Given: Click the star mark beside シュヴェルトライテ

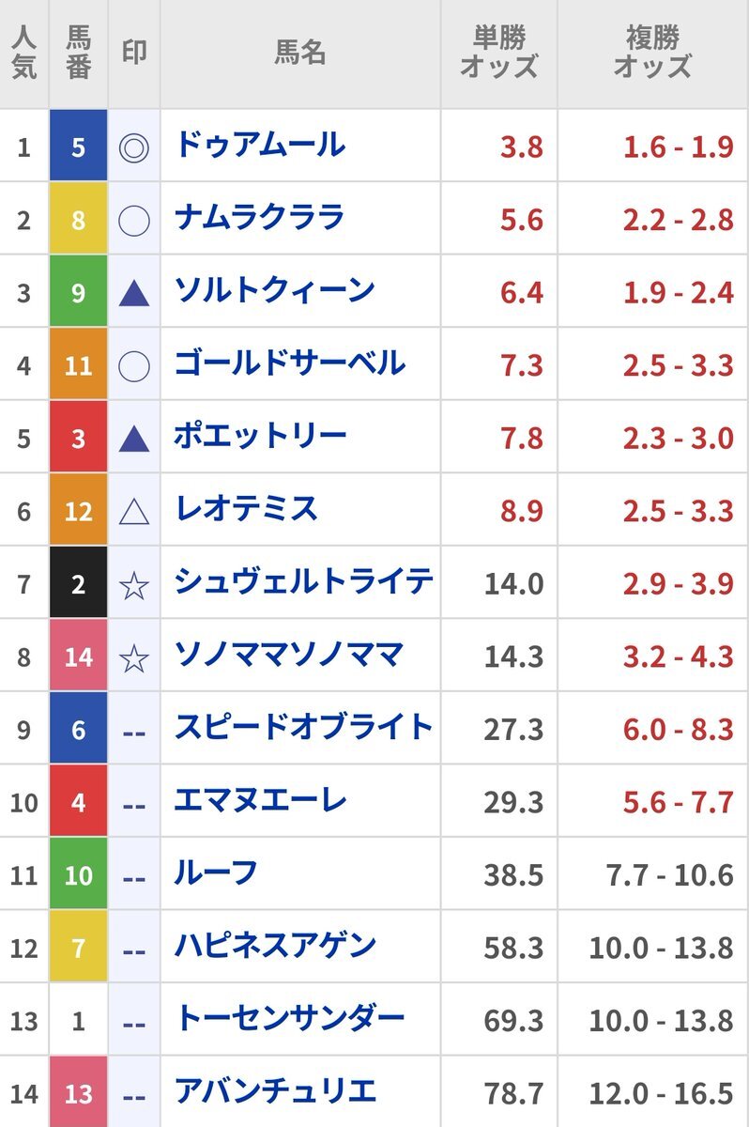Looking at the screenshot, I should point(134,585).
